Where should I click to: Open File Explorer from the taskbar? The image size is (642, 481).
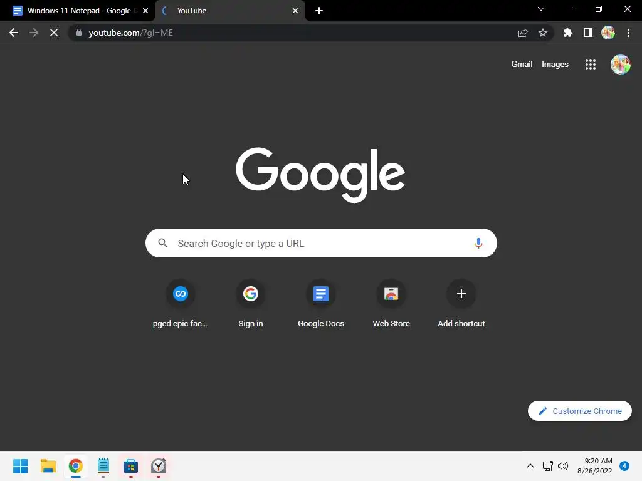pos(48,466)
